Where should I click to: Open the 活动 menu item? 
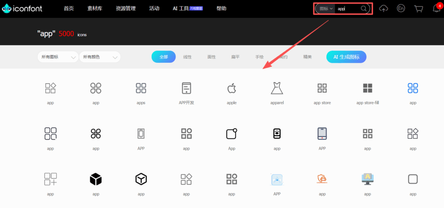[154, 9]
